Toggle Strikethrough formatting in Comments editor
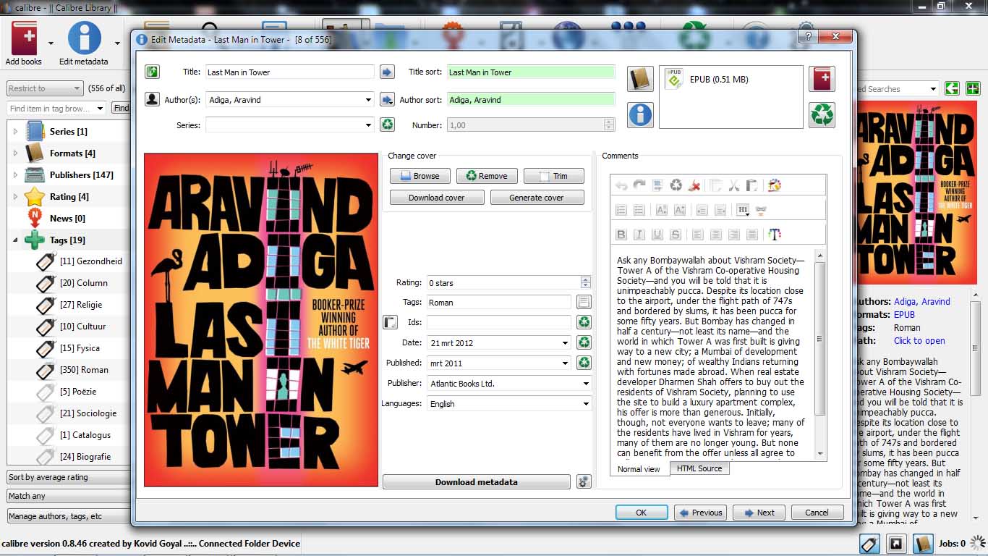The height and width of the screenshot is (556, 988). pos(676,234)
